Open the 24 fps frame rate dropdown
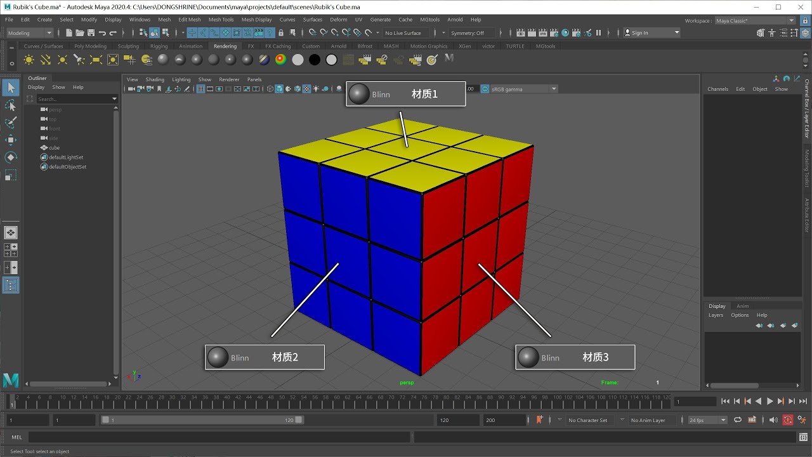This screenshot has width=812, height=457. [x=707, y=420]
